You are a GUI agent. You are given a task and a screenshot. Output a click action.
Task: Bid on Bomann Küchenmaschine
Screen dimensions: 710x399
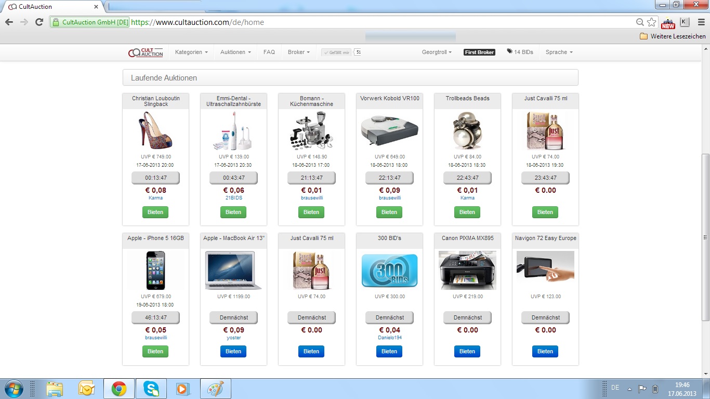pos(311,212)
